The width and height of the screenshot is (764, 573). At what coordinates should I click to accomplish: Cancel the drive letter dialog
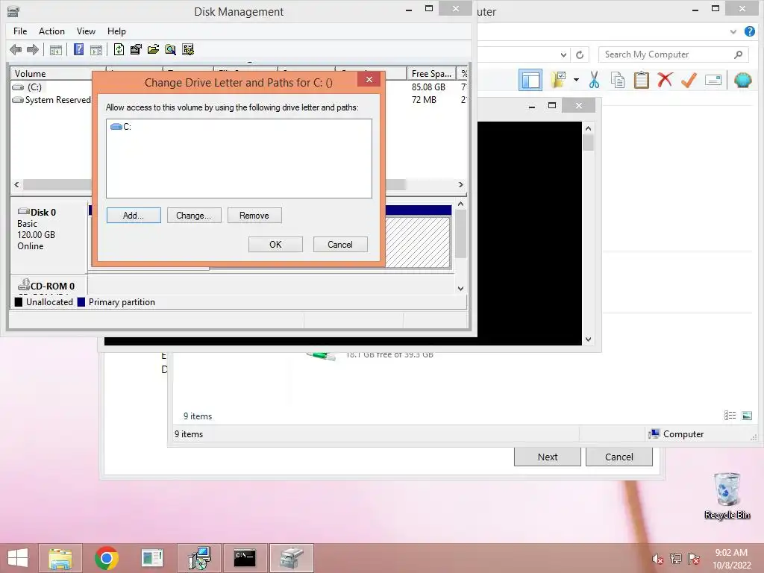point(340,245)
